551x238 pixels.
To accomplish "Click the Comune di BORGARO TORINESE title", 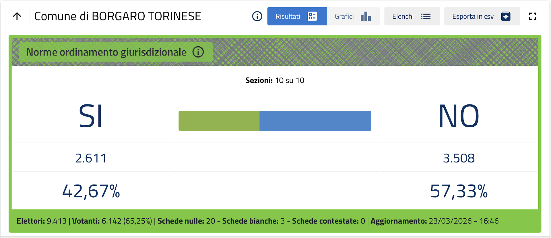I will (x=118, y=16).
